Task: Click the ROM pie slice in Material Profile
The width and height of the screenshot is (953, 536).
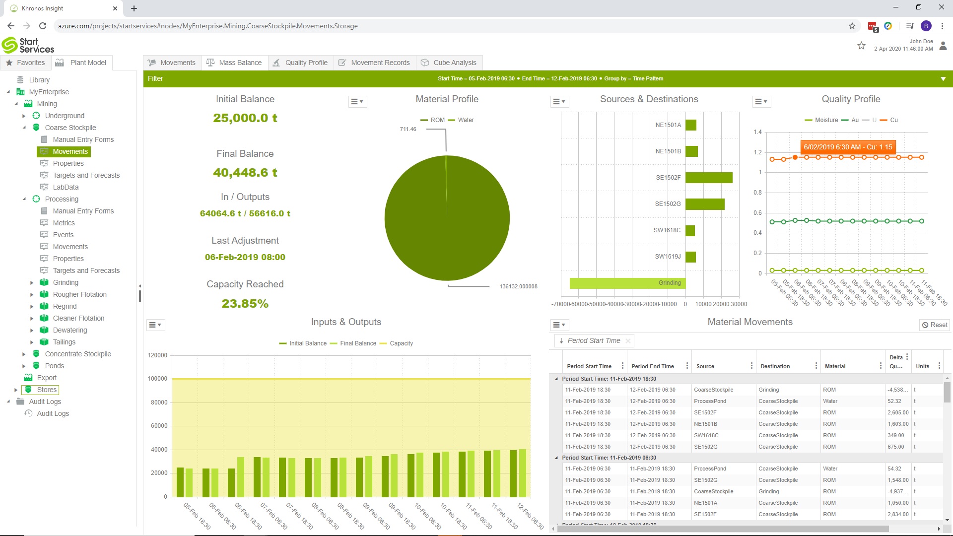Action: pyautogui.click(x=447, y=218)
